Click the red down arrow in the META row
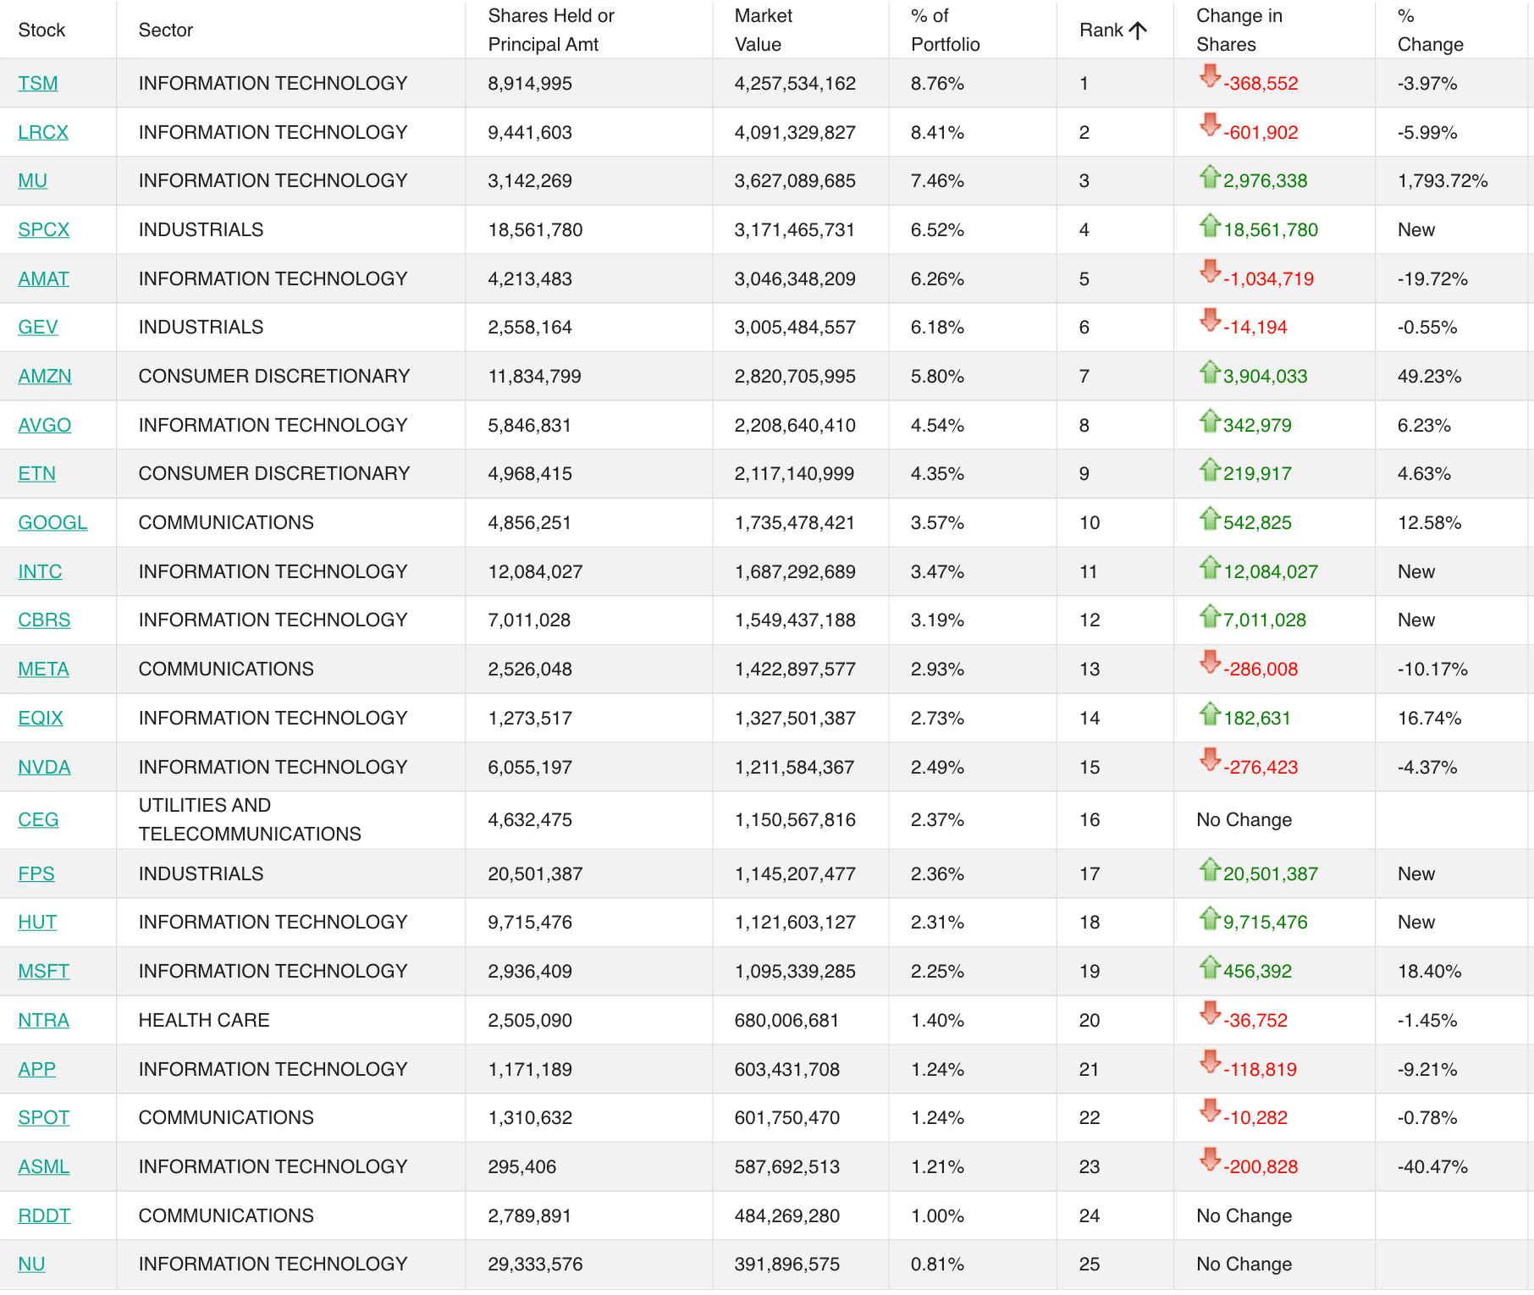This screenshot has width=1534, height=1295. pos(1210,662)
